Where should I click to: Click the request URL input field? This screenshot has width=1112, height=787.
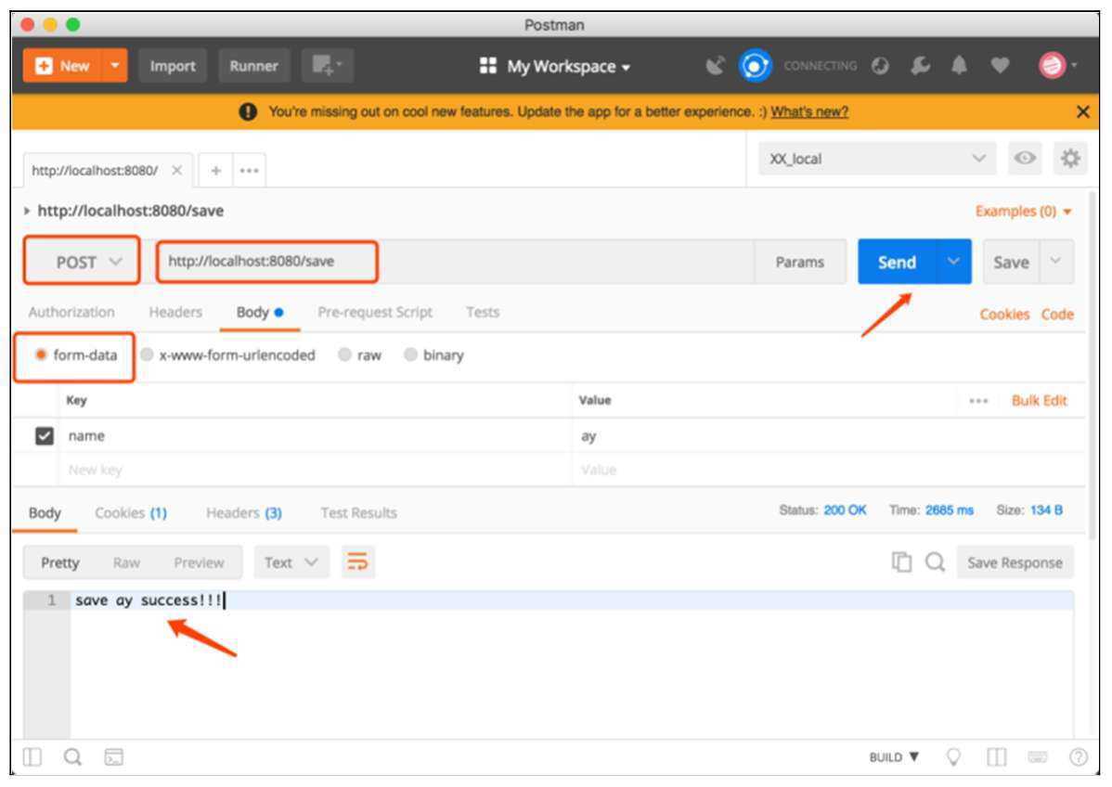[454, 262]
